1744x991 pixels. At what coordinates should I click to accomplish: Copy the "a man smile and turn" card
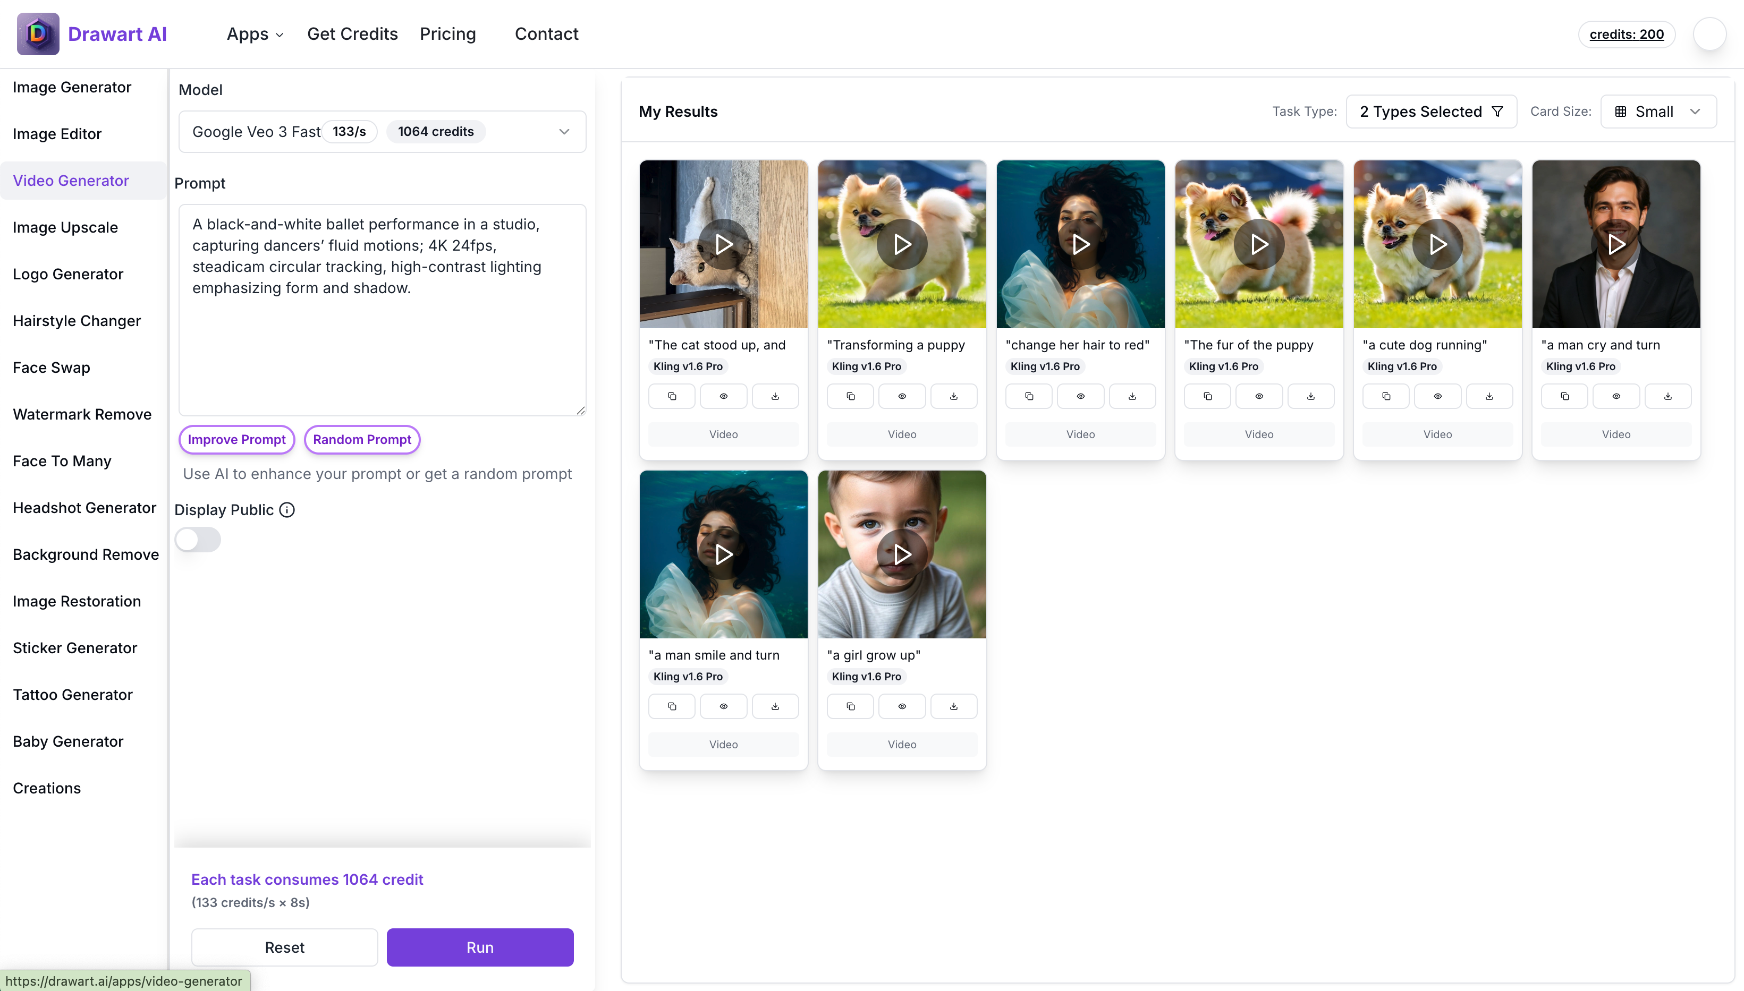coord(672,706)
